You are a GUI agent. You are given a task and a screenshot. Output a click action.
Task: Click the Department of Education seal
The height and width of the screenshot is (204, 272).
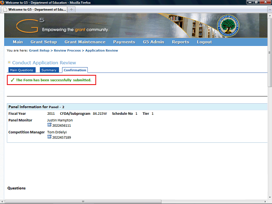228,25
